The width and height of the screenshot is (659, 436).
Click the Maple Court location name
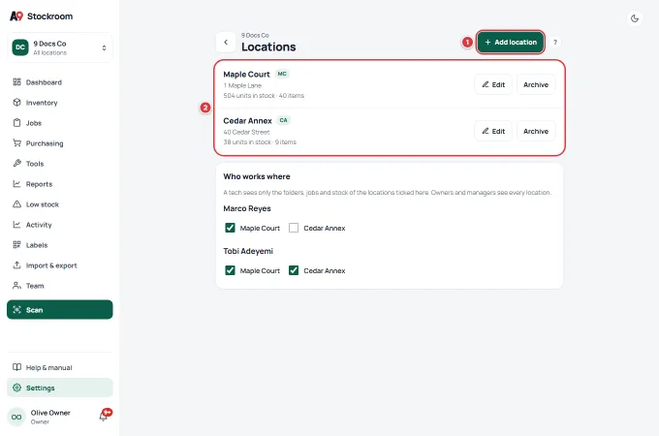pos(246,75)
